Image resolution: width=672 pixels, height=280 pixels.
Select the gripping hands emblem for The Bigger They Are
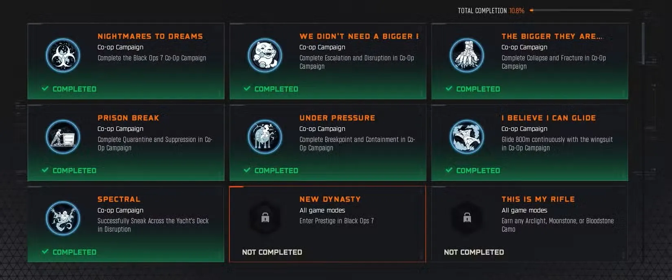466,55
